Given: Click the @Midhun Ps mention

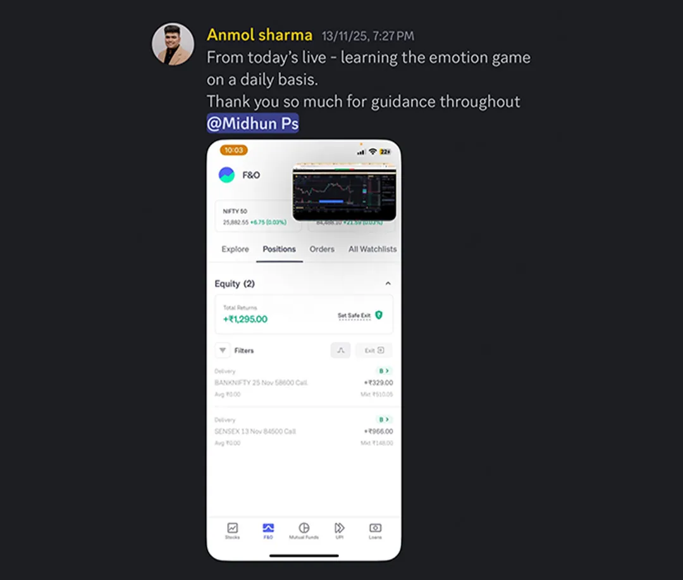Looking at the screenshot, I should 252,123.
